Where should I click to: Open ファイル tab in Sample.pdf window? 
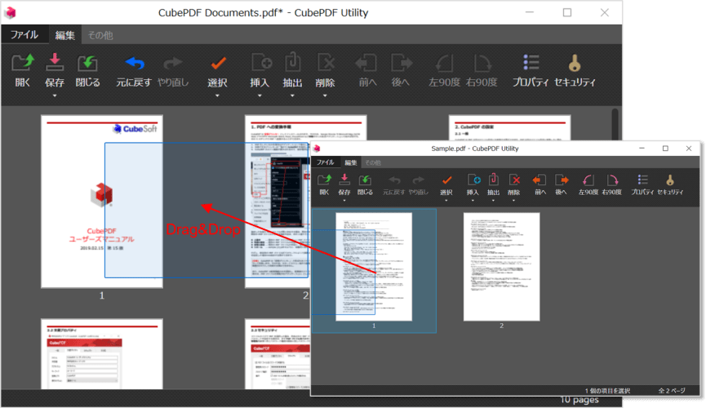pyautogui.click(x=325, y=162)
